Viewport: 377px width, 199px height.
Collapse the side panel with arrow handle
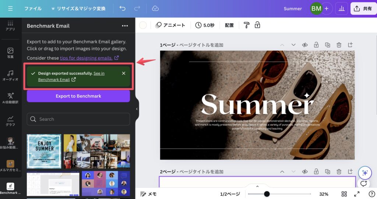(137, 109)
